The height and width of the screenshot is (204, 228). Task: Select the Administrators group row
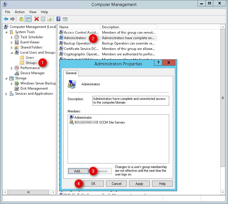(108, 38)
